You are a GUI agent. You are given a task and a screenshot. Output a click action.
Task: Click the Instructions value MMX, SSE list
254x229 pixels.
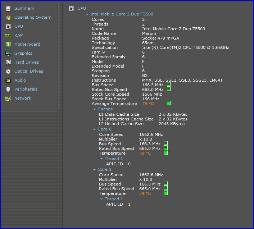click(182, 80)
